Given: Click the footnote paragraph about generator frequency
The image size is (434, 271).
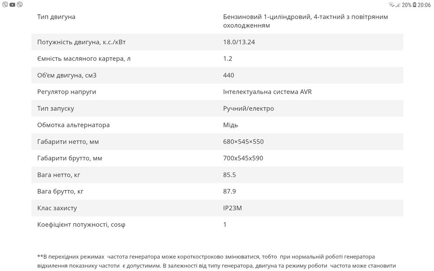Looking at the screenshot, I should click(x=216, y=261).
